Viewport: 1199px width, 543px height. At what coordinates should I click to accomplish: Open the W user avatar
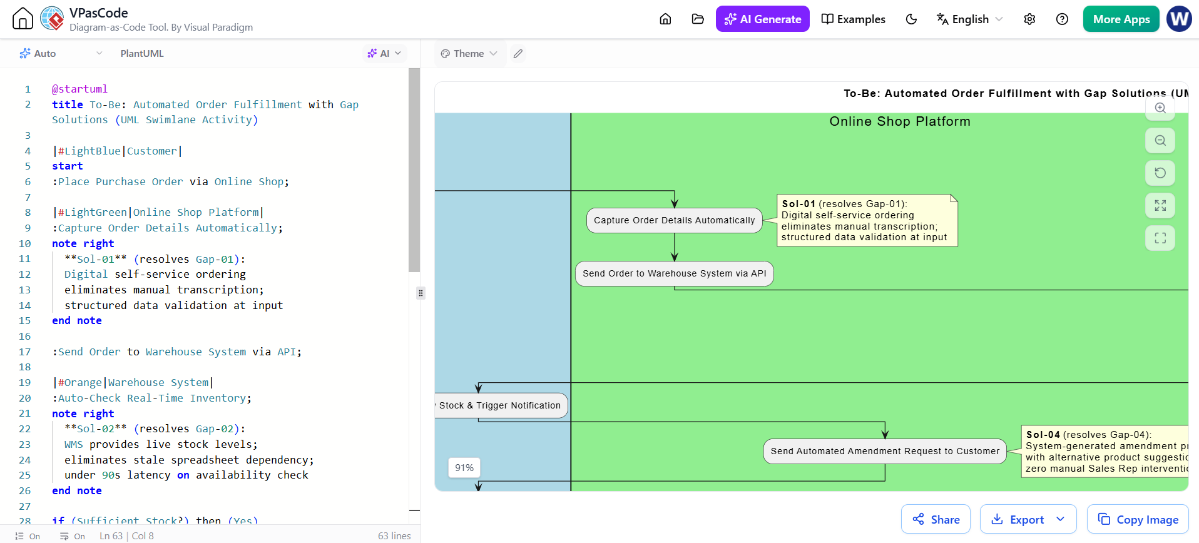click(x=1179, y=19)
